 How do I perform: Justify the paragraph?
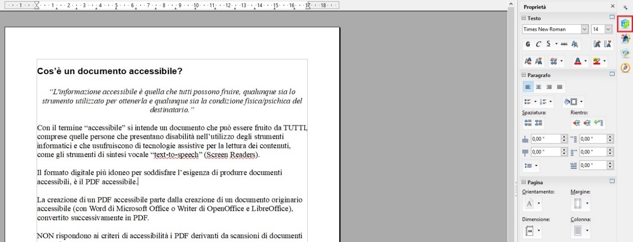click(x=560, y=87)
